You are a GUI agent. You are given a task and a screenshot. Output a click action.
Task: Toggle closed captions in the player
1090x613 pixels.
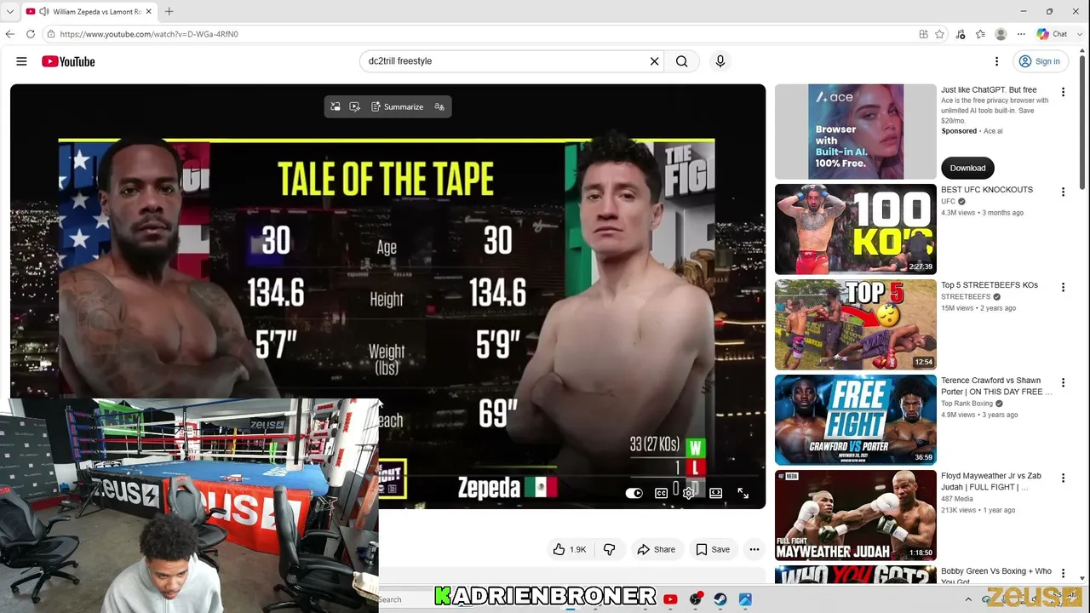[661, 493]
